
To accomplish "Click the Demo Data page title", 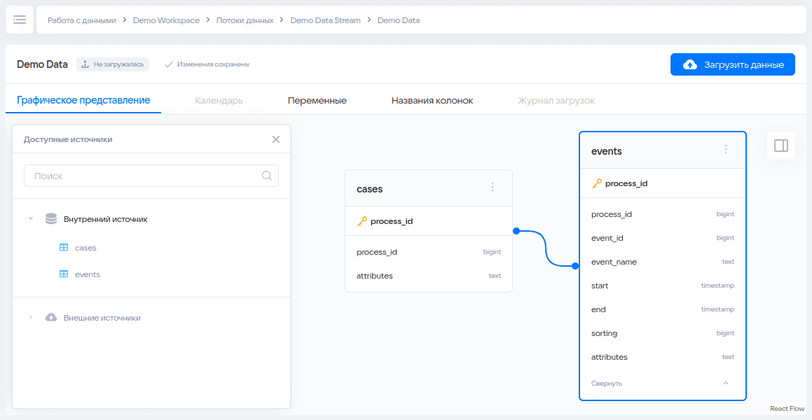I will pyautogui.click(x=43, y=64).
